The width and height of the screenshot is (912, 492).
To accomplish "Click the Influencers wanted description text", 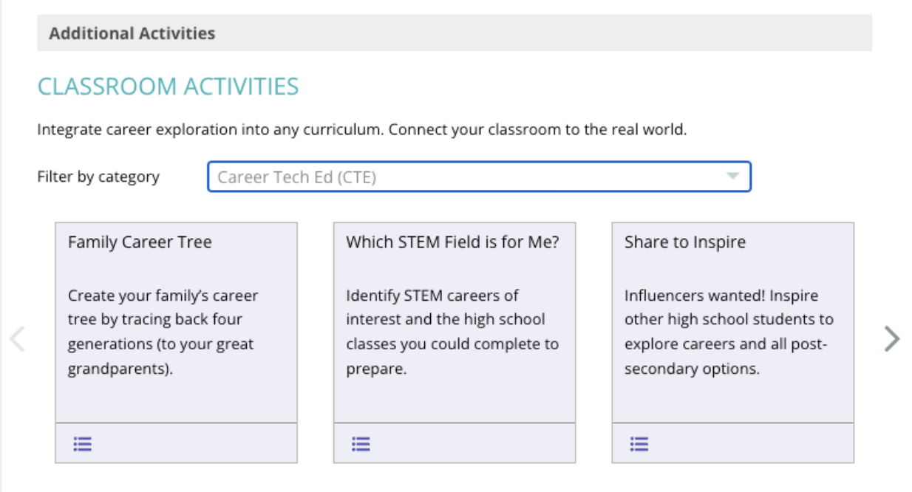I will (729, 332).
